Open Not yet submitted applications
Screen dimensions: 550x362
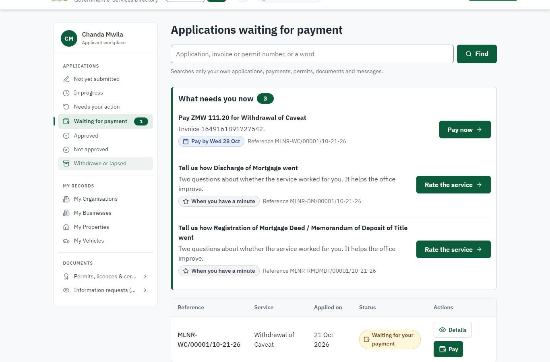coord(105,79)
